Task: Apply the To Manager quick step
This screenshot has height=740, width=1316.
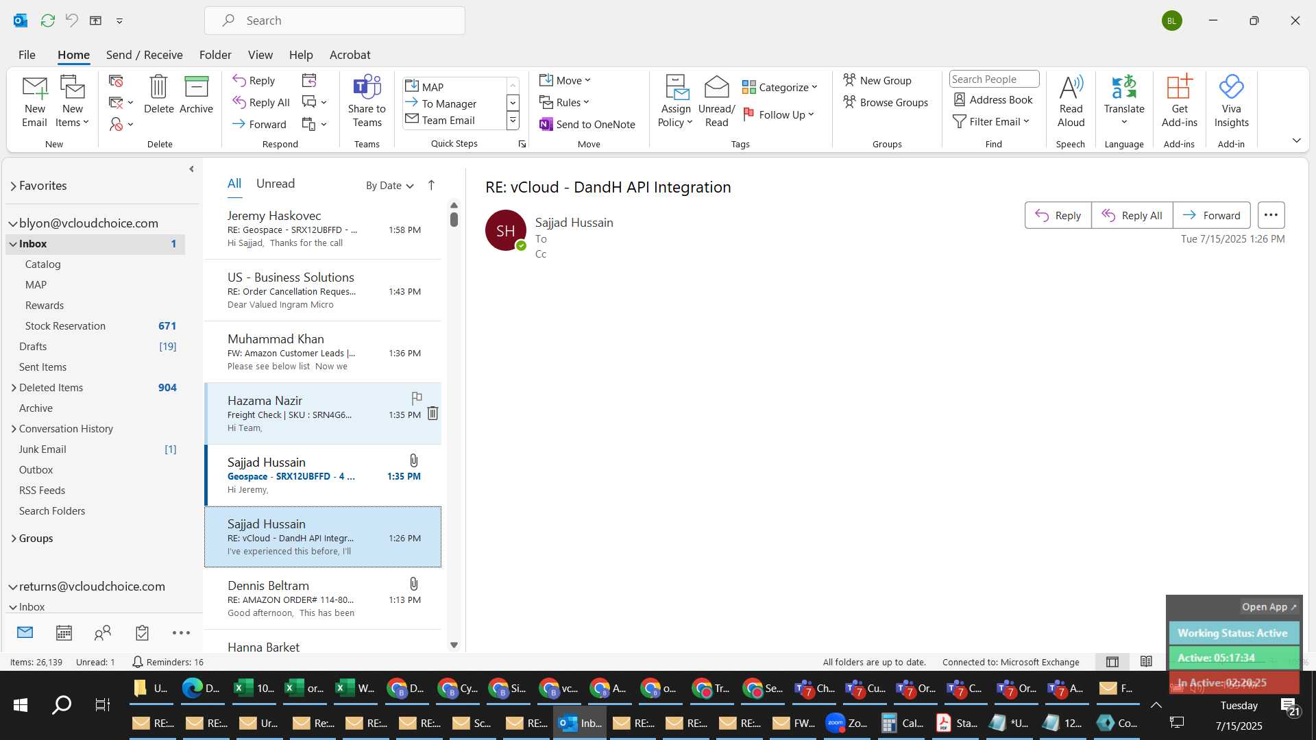Action: tap(454, 103)
